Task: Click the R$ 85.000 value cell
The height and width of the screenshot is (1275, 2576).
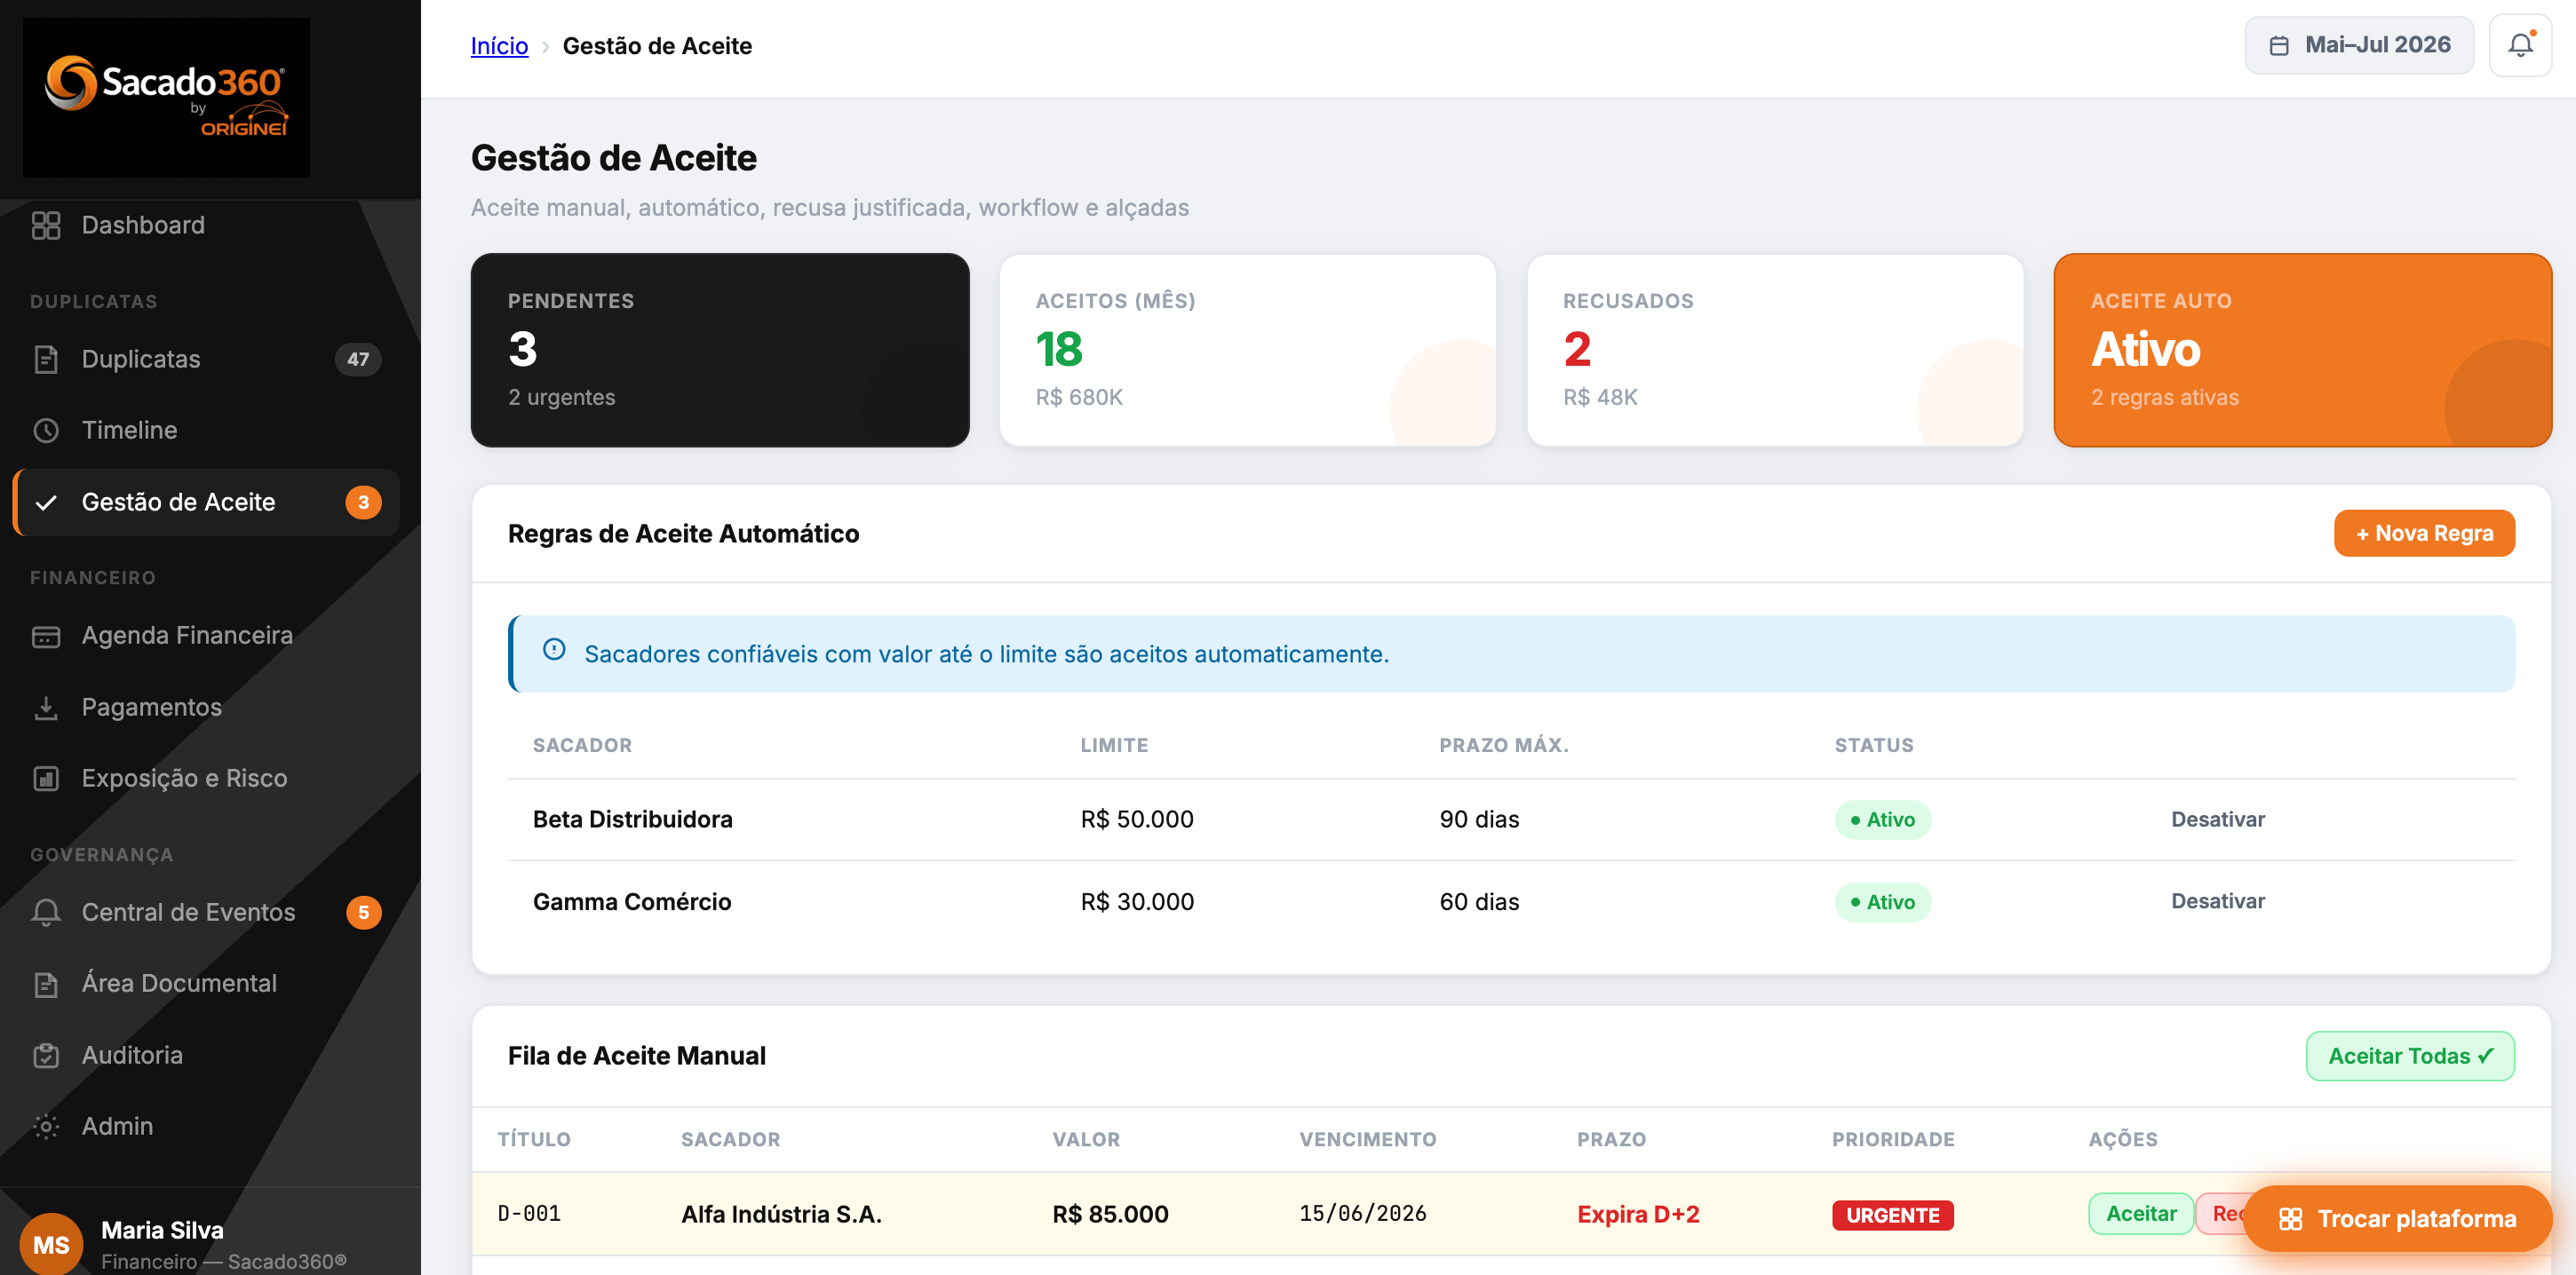Action: (x=1110, y=1214)
